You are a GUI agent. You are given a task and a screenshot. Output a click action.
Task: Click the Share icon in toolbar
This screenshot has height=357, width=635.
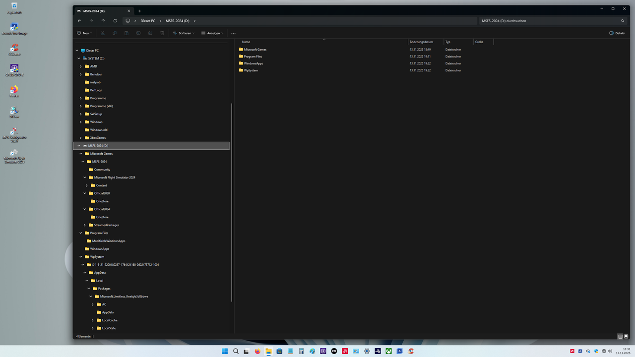click(150, 33)
